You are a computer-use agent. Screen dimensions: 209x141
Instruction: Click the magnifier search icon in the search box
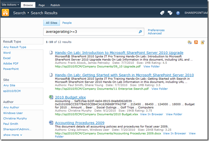pyautogui.click(x=140, y=32)
